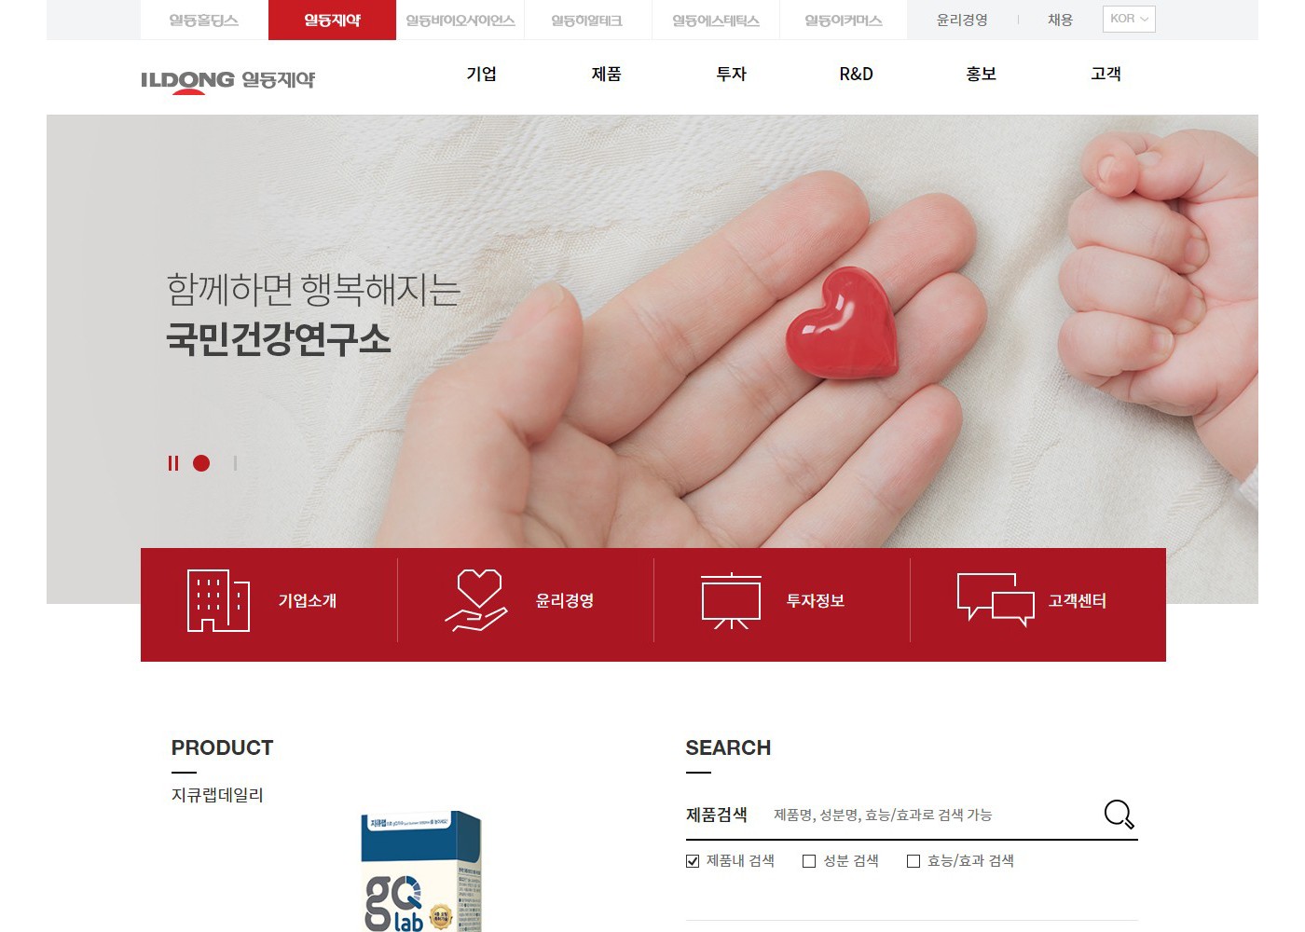
Task: Select the active red slide indicator dot
Action: coord(201,463)
